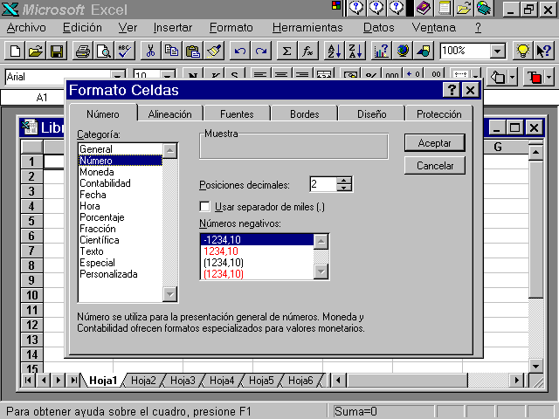
Task: Click the Print icon
Action: tap(83, 51)
